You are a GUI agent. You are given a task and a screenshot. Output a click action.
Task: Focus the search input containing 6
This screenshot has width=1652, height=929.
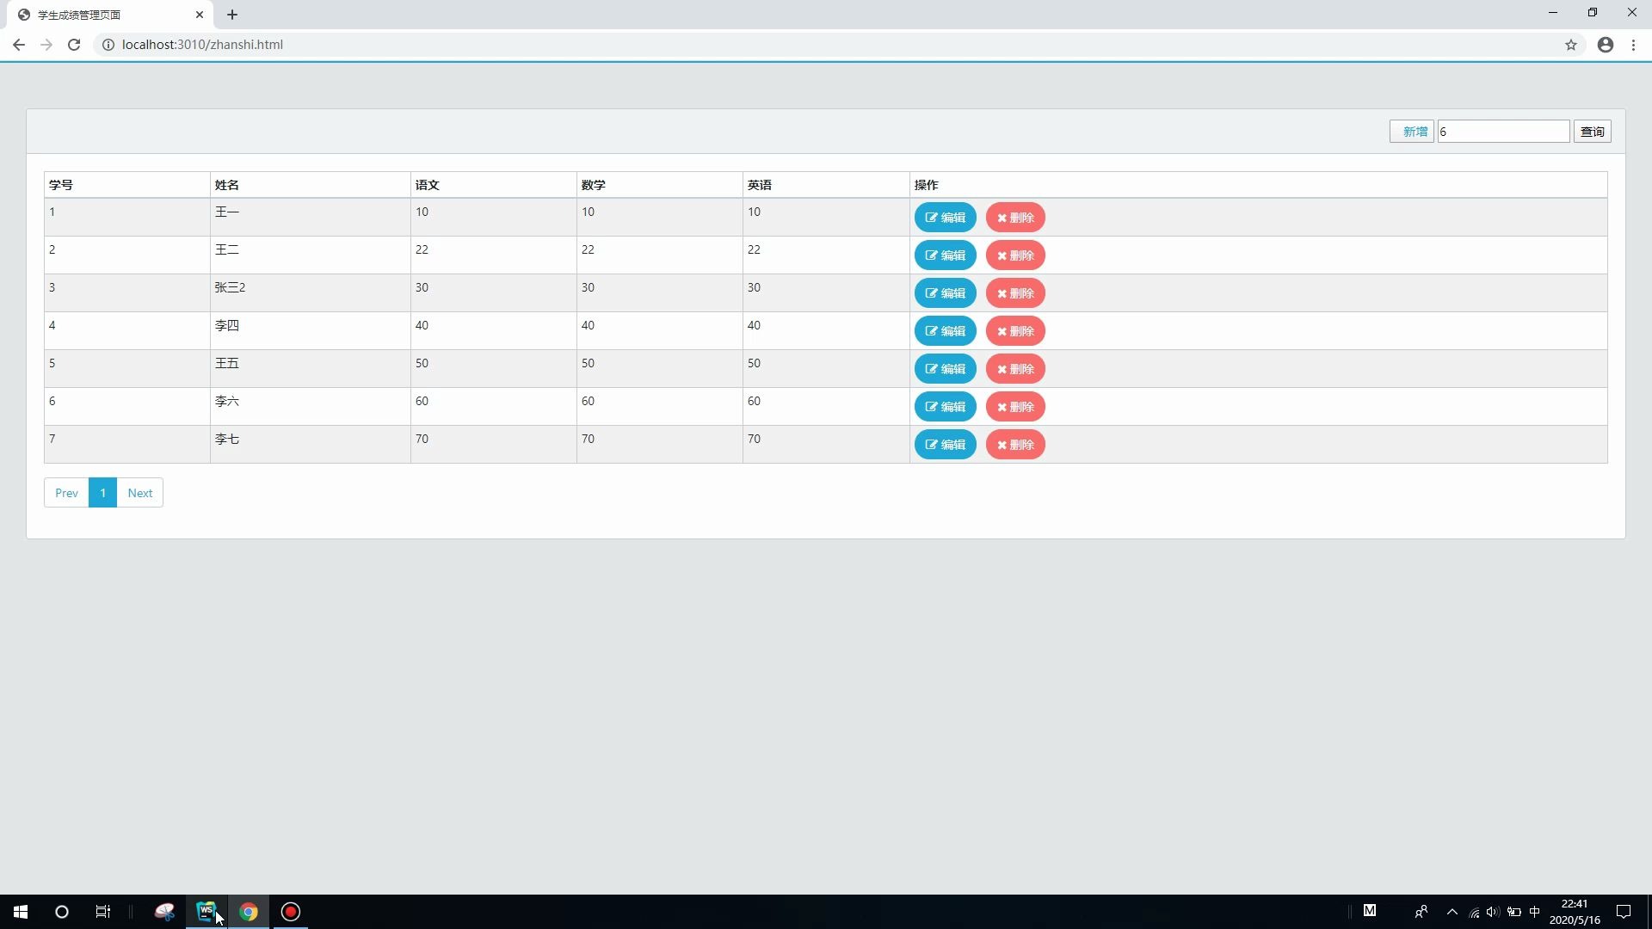pyautogui.click(x=1503, y=132)
